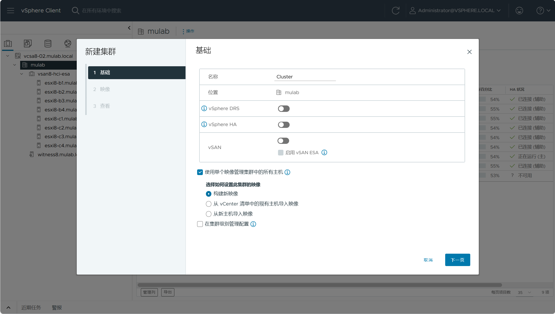Check the enable vSAN ESA checkbox
This screenshot has height=314, width=555.
(281, 153)
